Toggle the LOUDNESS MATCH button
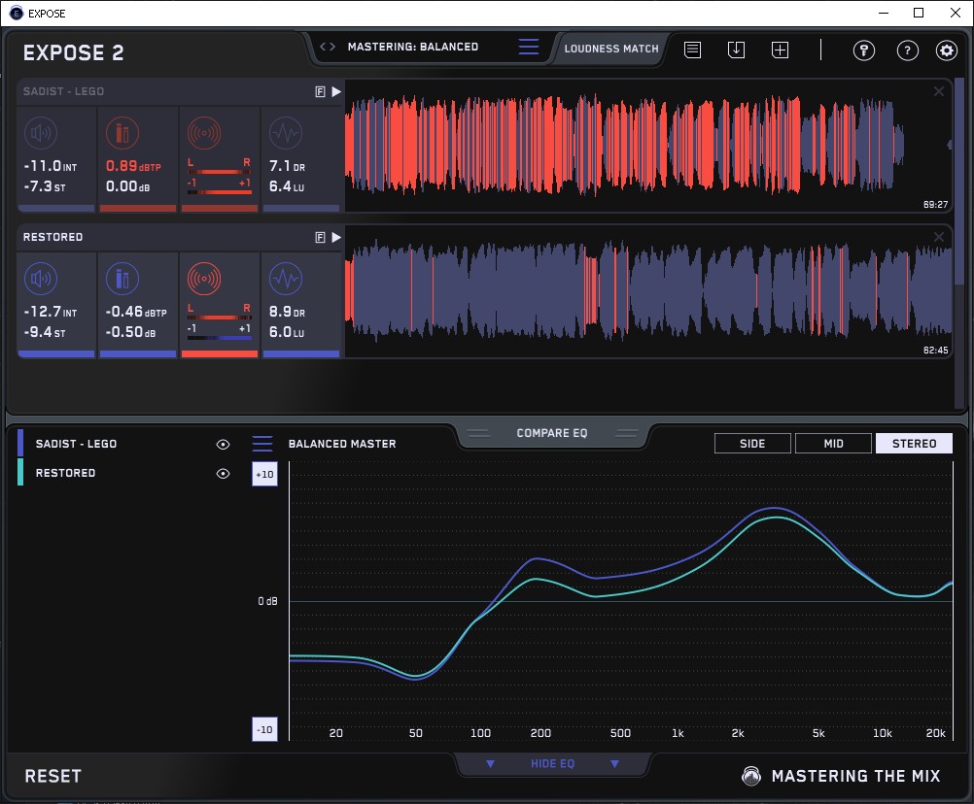Screen dimensions: 974x804 (x=610, y=48)
